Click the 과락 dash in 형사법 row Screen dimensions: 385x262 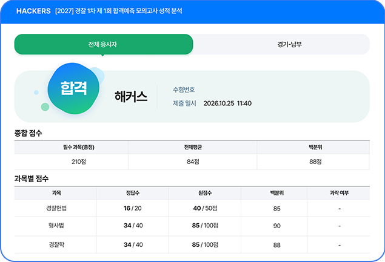(x=340, y=226)
